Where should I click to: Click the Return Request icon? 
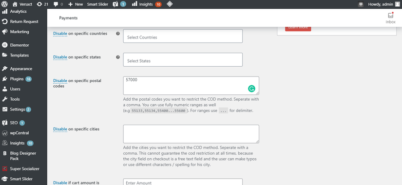4,21
